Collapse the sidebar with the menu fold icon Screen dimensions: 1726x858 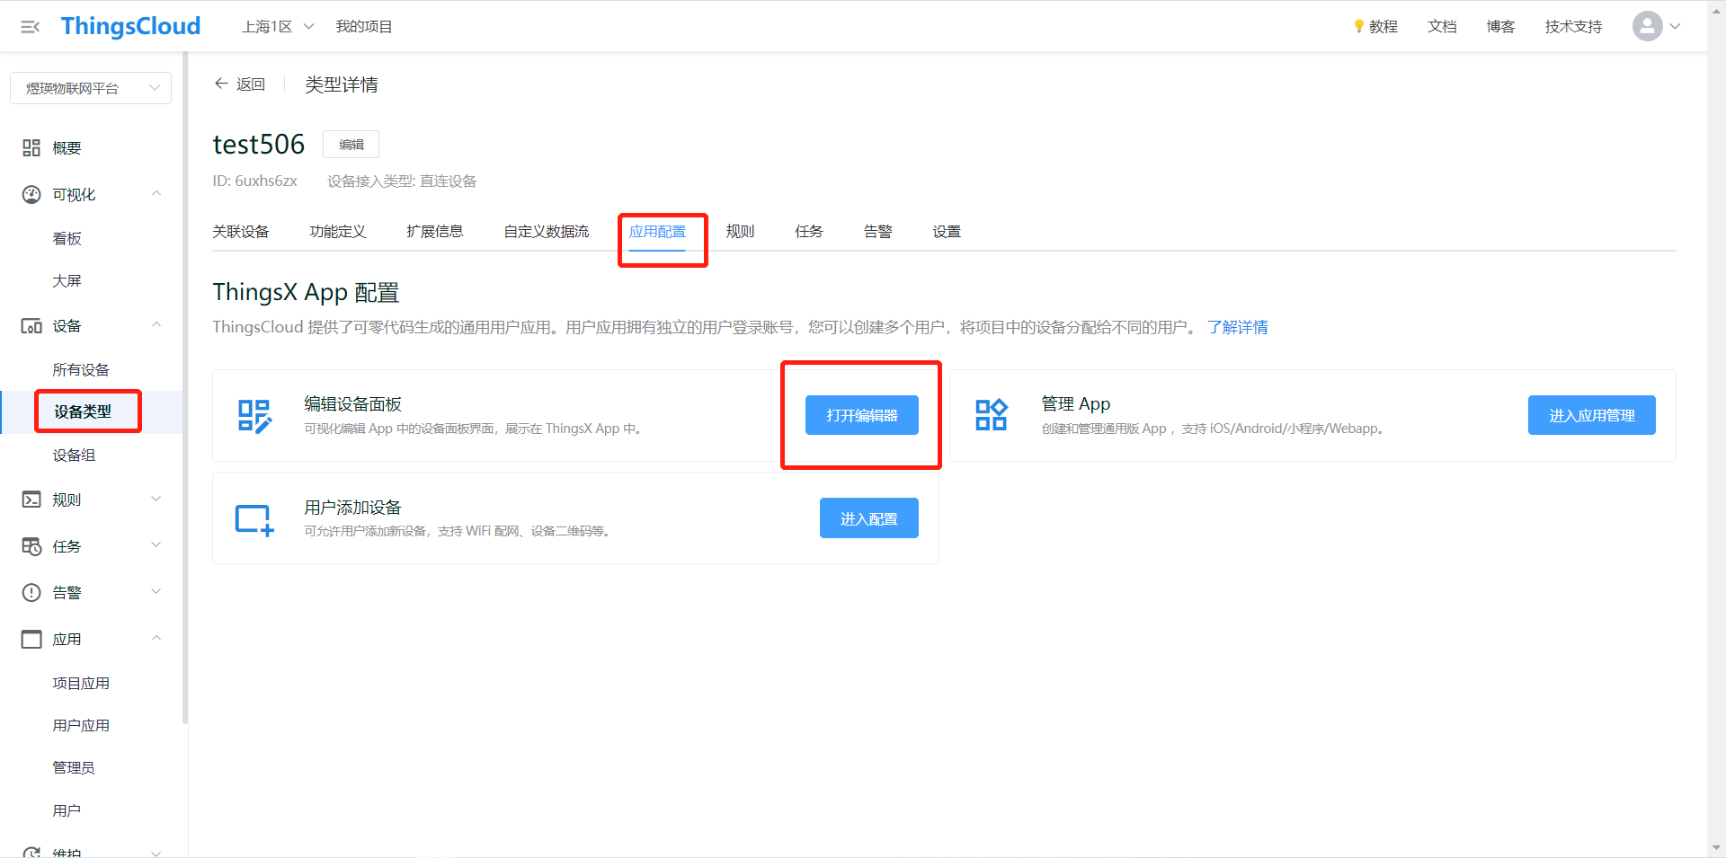point(30,27)
